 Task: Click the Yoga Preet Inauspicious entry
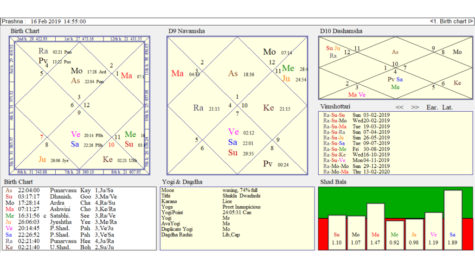[x=211, y=207]
